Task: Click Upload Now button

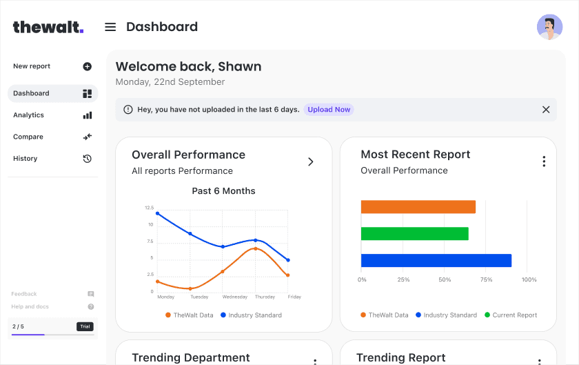Action: click(329, 110)
